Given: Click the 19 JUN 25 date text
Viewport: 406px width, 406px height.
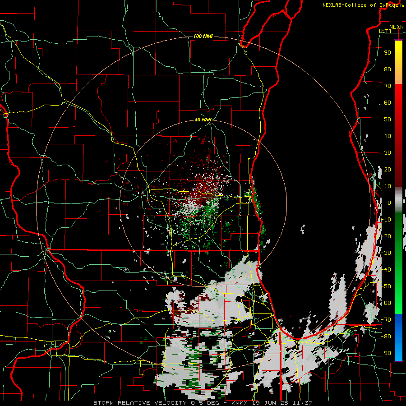Looking at the screenshot, I should tap(270, 403).
